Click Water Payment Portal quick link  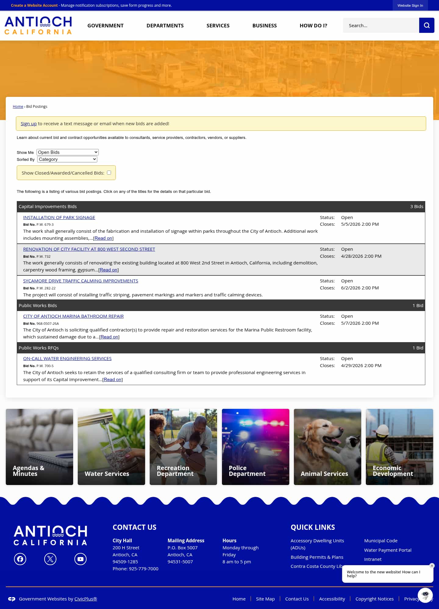click(x=387, y=550)
